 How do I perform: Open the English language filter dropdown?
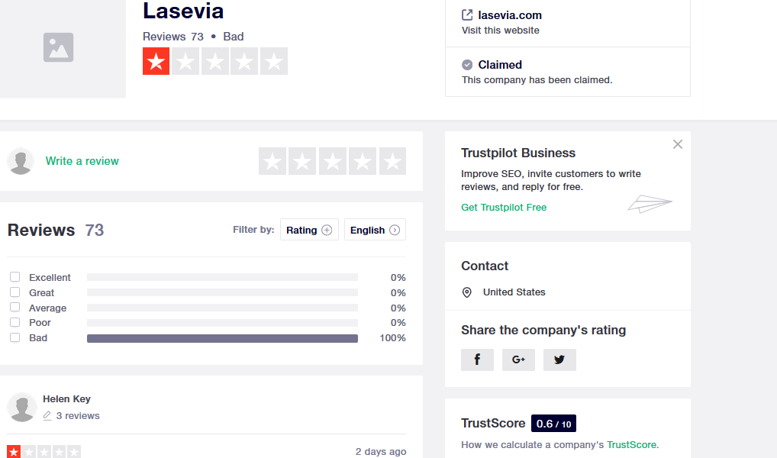375,230
